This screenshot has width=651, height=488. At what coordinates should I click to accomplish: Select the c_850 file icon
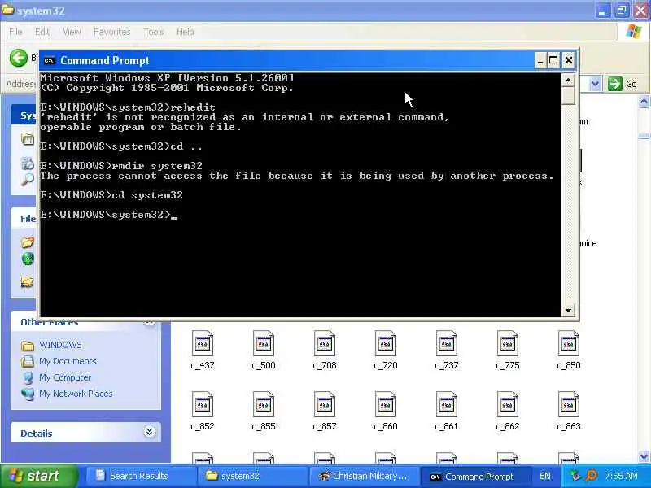point(569,343)
